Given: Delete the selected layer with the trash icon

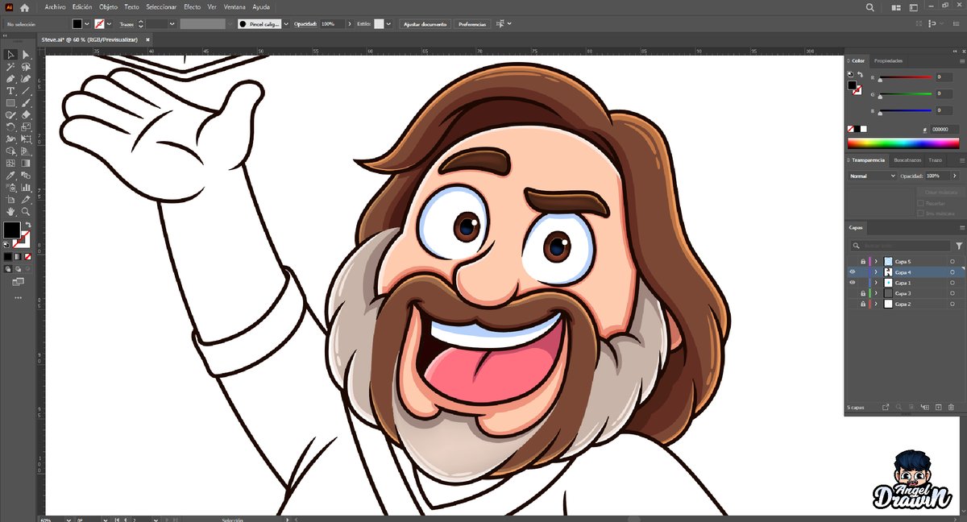Looking at the screenshot, I should [952, 407].
